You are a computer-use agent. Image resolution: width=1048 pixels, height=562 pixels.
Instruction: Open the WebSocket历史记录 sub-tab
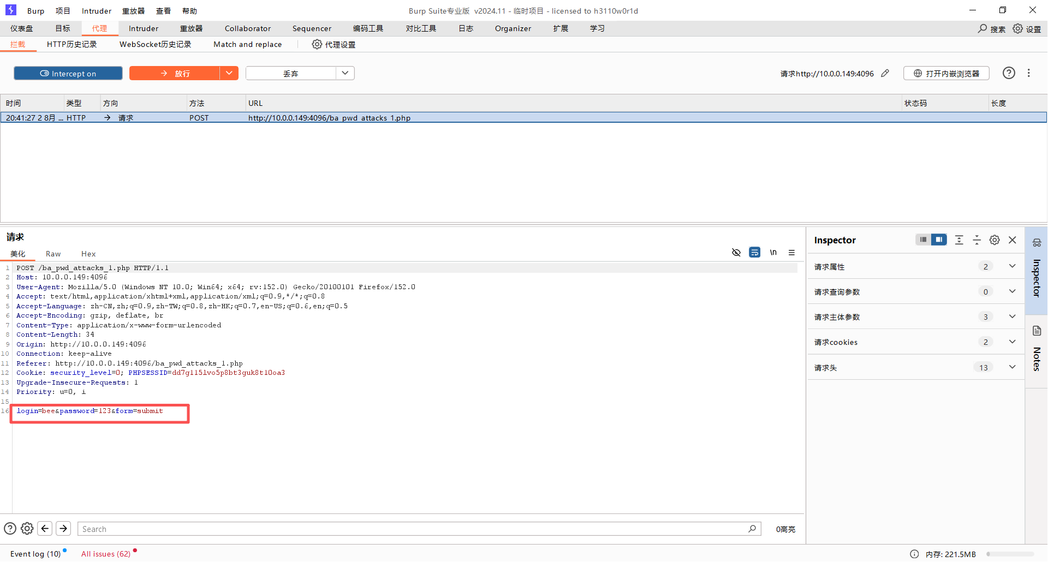click(x=156, y=44)
